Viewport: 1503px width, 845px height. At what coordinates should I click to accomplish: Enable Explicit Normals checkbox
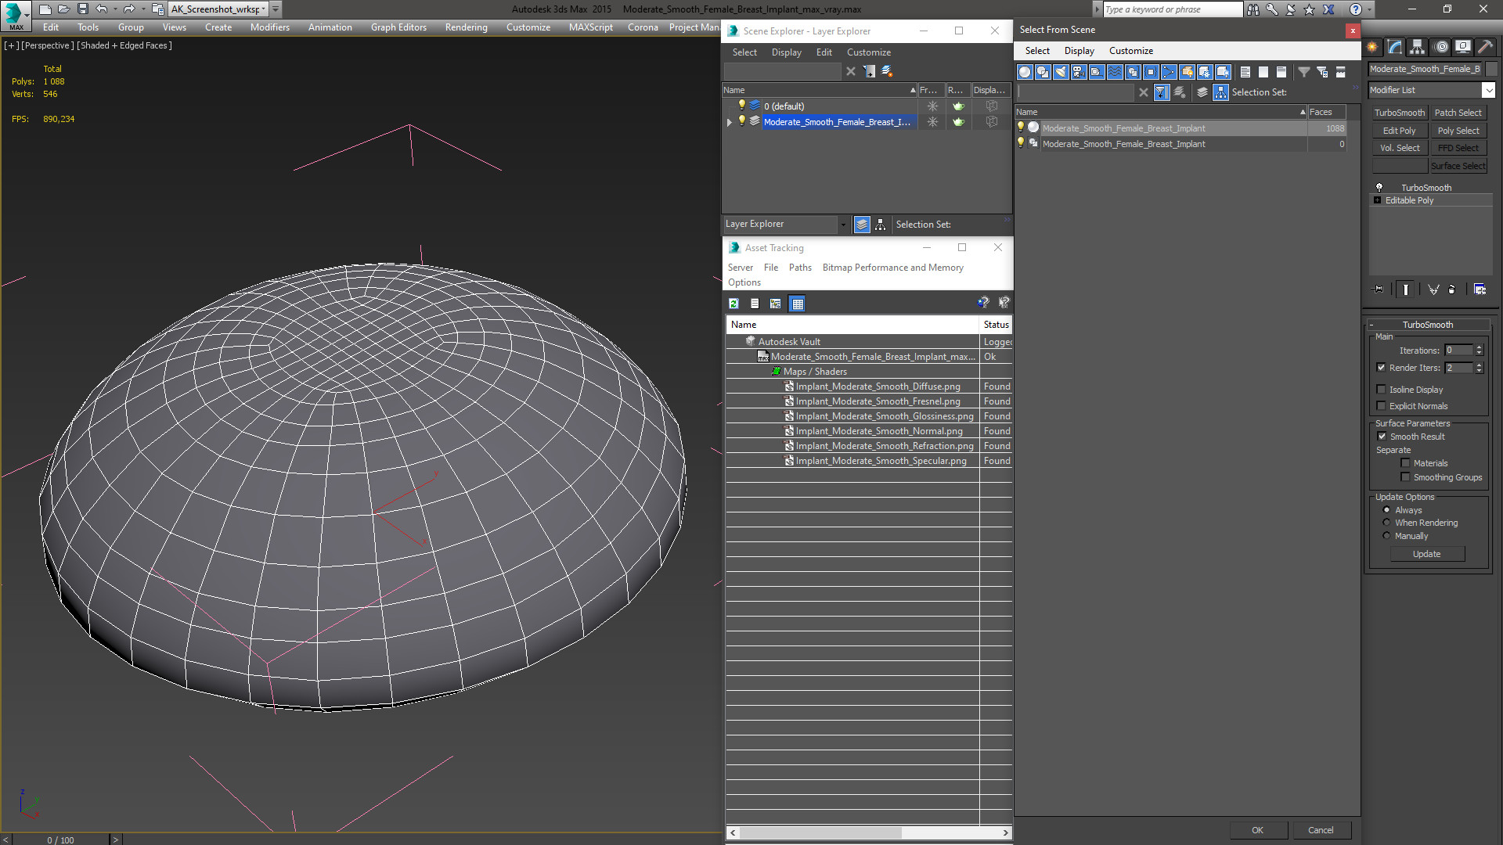1382,406
